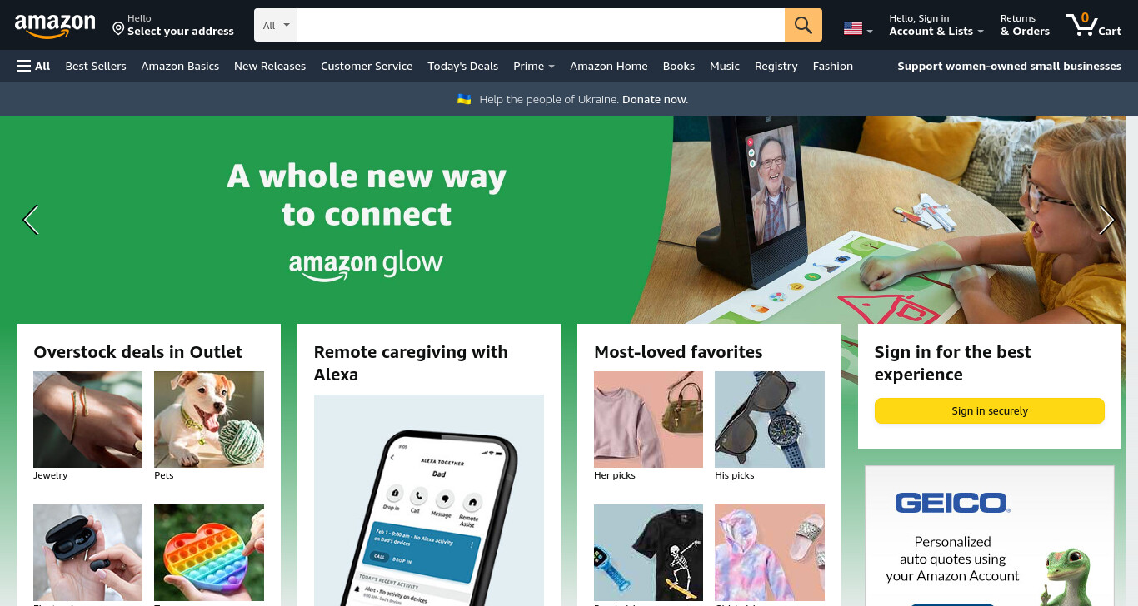
Task: Click the location pin address selector
Action: tap(173, 25)
